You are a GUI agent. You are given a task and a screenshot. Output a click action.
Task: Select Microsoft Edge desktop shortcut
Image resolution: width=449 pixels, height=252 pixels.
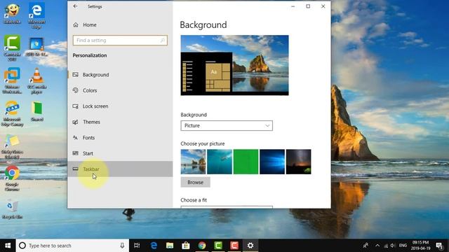click(x=37, y=15)
